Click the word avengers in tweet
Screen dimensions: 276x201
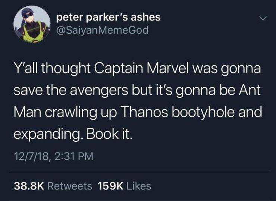tap(99, 91)
